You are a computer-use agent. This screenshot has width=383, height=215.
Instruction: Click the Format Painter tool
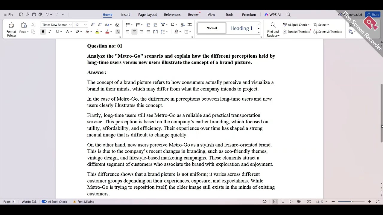coord(11,30)
